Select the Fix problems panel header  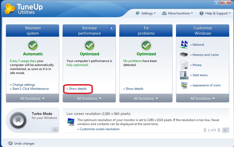[x=146, y=30]
